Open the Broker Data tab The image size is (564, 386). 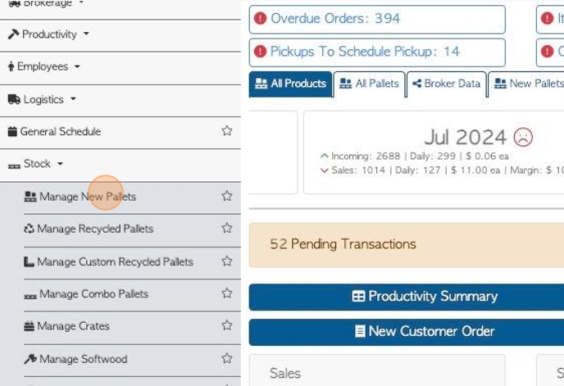pyautogui.click(x=446, y=84)
